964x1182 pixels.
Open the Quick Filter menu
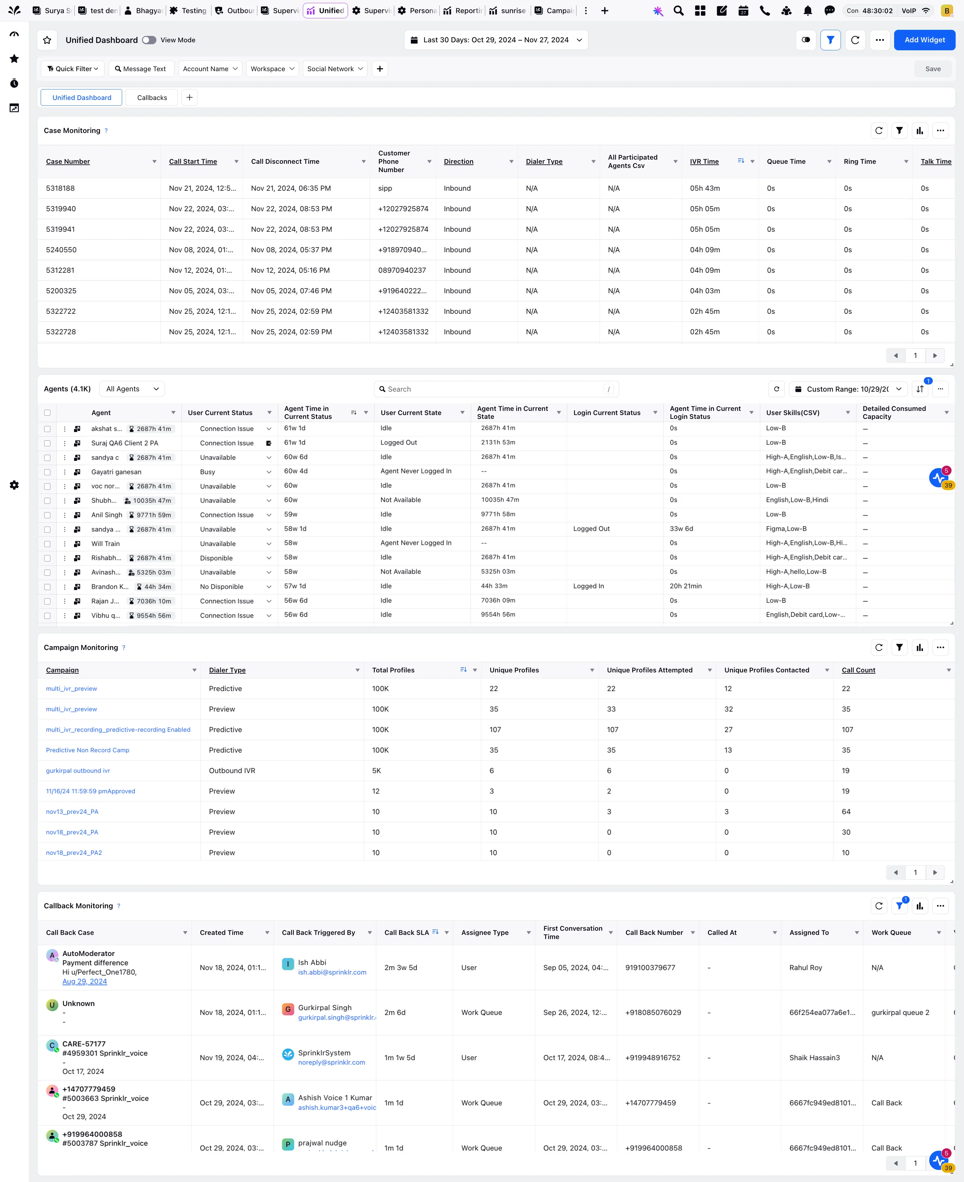click(72, 68)
